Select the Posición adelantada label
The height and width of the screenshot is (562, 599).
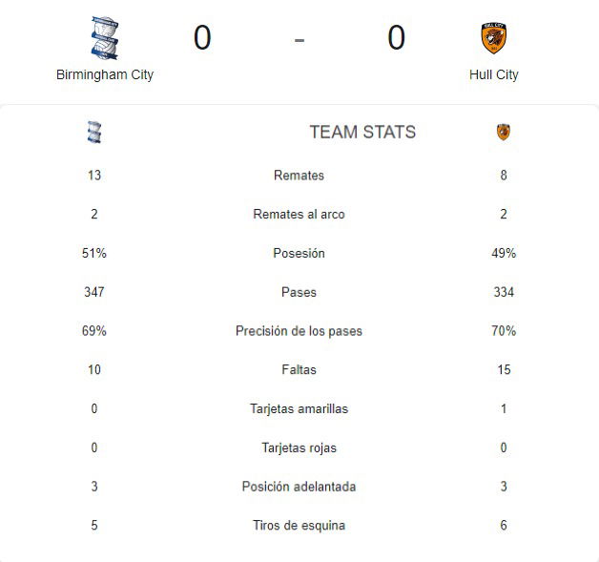pyautogui.click(x=299, y=487)
